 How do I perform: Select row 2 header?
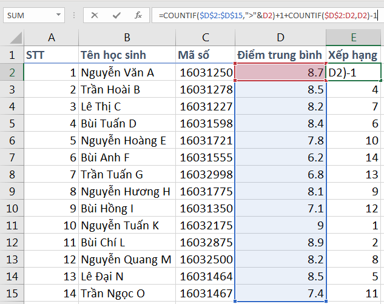pos(12,73)
